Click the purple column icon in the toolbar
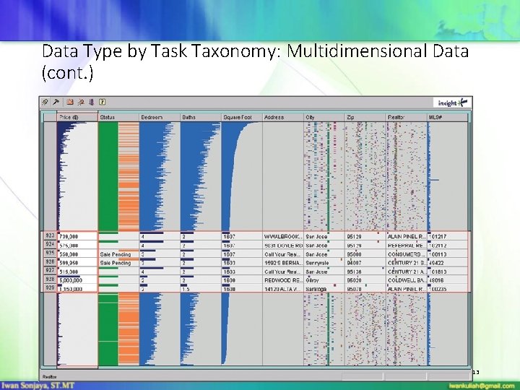The width and height of the screenshot is (520, 390). pyautogui.click(x=92, y=102)
